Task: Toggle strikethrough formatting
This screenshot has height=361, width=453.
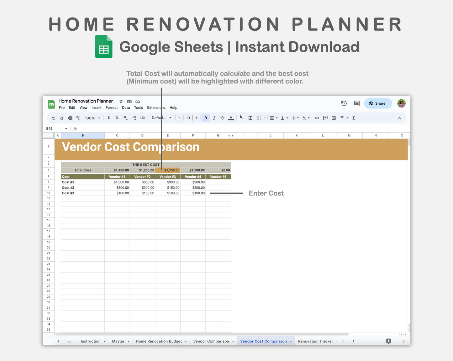Action: click(x=222, y=118)
